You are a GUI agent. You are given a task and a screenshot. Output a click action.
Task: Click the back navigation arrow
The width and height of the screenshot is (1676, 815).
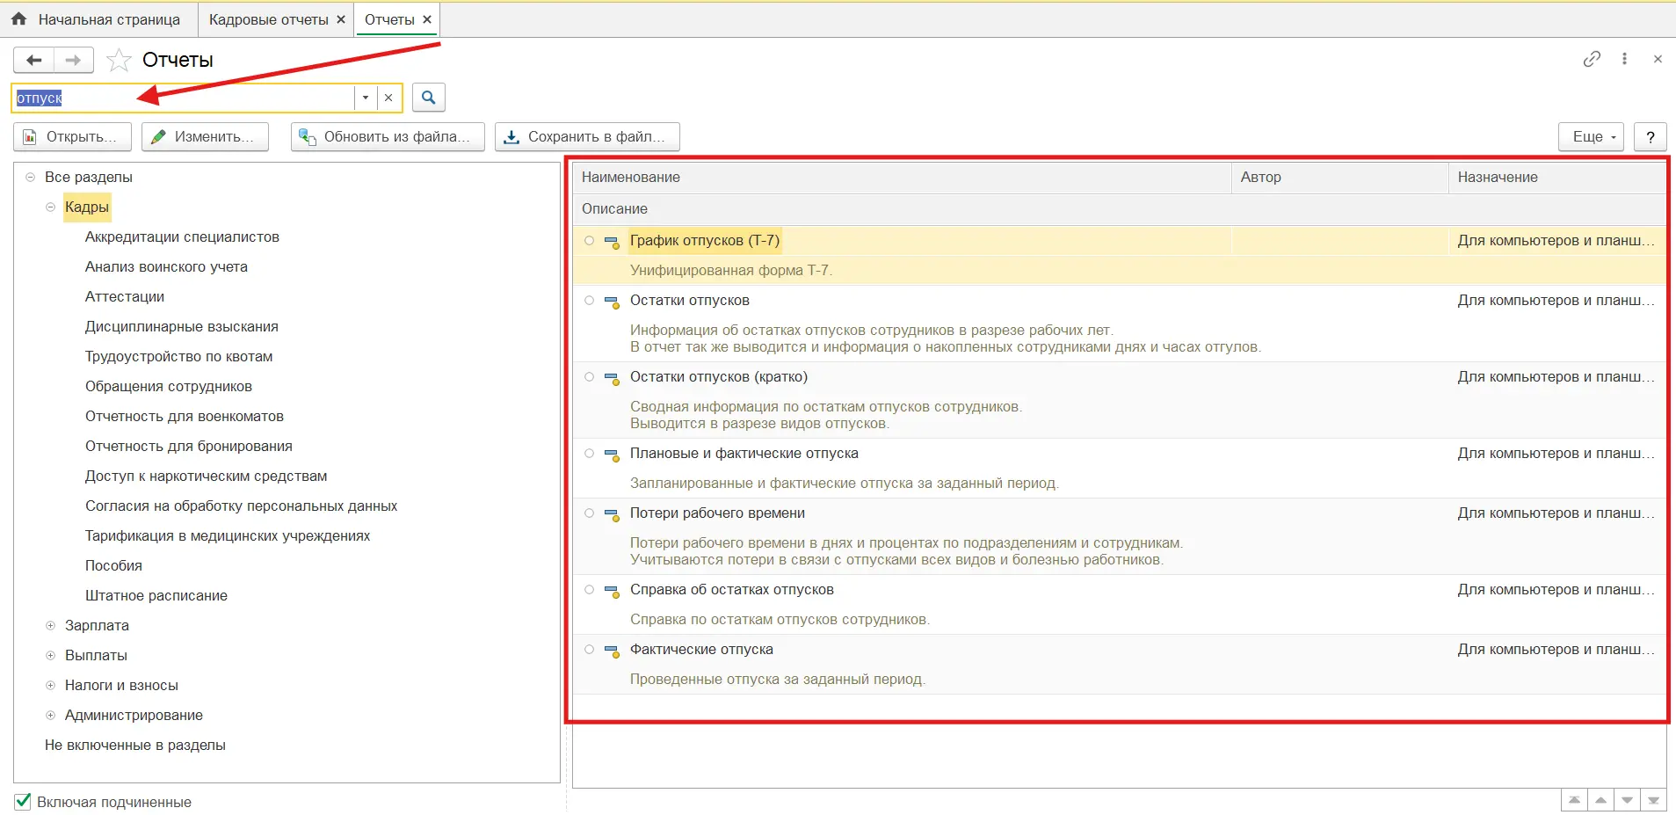pyautogui.click(x=34, y=60)
